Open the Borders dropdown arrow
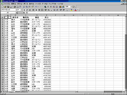This screenshot has height=95, width=127. pos(69,10)
